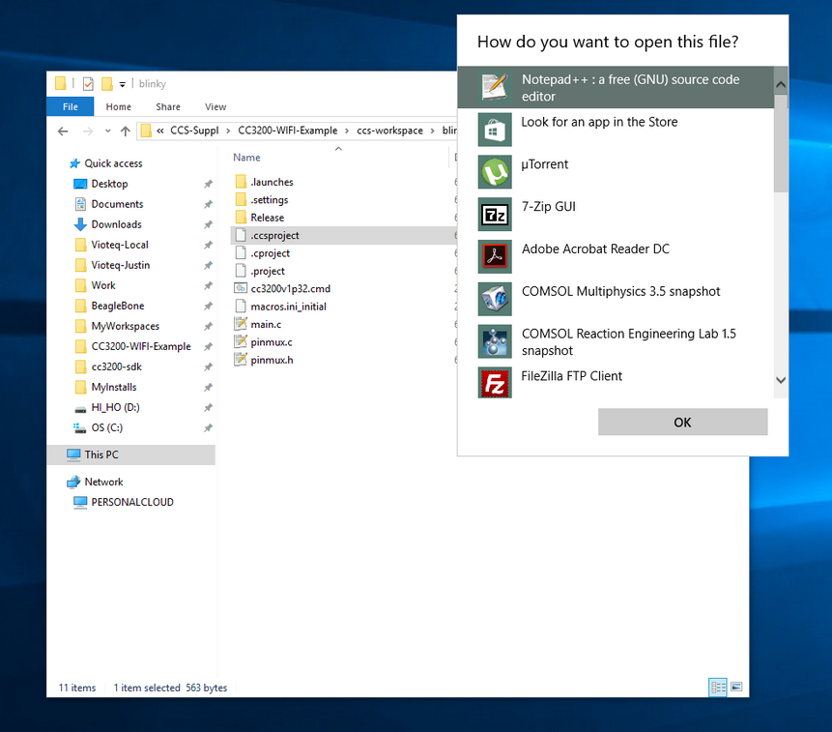This screenshot has width=832, height=732.
Task: Unpin MyInstalls from Quick access
Action: [x=208, y=388]
